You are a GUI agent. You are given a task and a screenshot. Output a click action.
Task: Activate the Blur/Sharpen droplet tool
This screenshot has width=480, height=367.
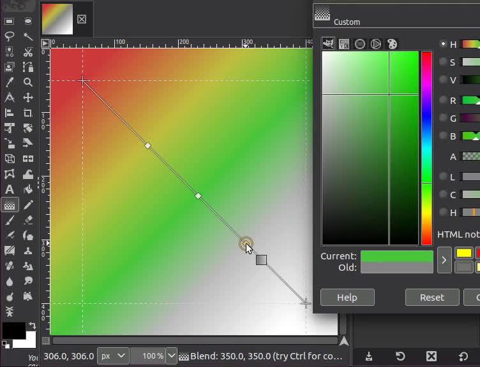pyautogui.click(x=9, y=281)
